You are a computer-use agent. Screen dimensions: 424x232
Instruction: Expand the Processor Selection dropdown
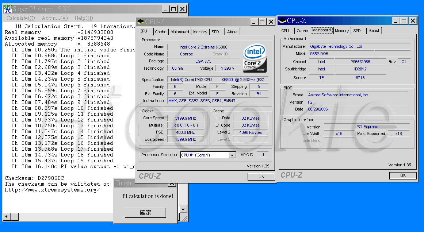(x=232, y=155)
